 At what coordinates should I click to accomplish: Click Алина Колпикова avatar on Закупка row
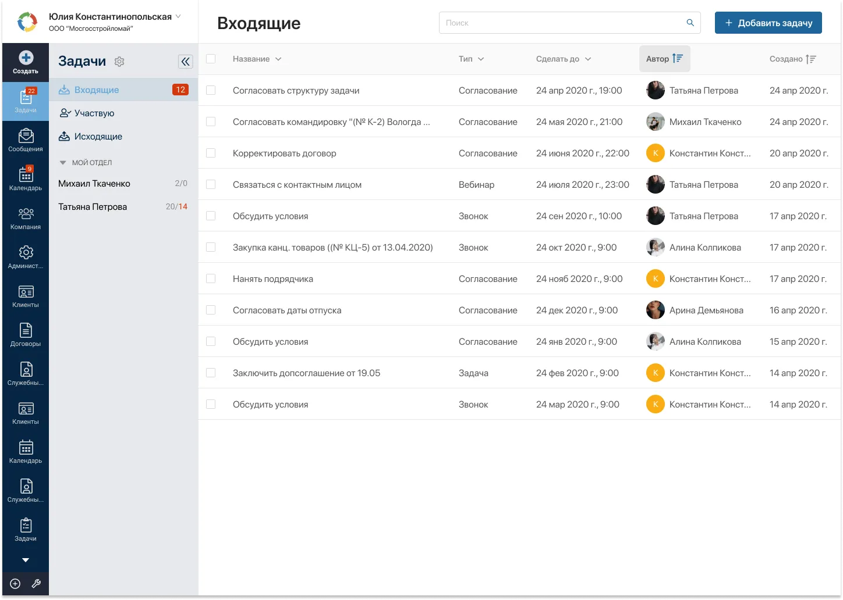[x=656, y=247]
